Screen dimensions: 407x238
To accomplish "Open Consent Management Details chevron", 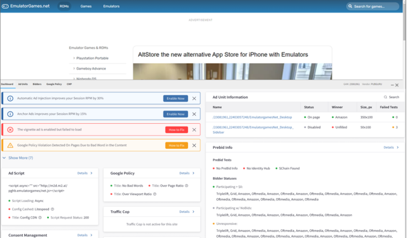I will [x=91, y=235].
